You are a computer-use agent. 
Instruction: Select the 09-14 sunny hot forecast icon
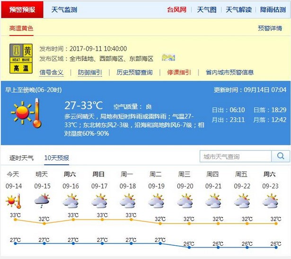point(14,202)
